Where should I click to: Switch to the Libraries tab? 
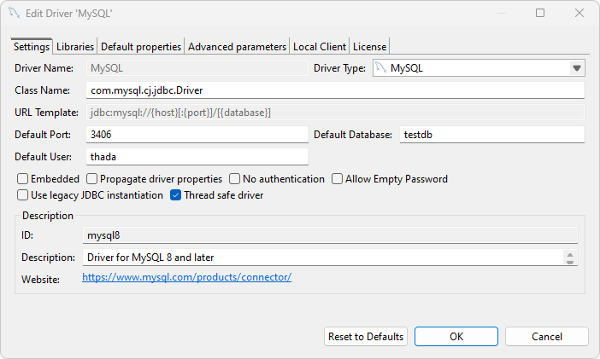pos(75,46)
